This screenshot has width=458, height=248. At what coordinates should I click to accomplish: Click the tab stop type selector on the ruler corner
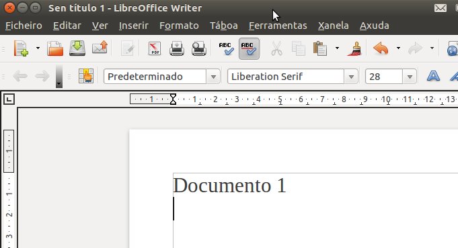coord(9,99)
